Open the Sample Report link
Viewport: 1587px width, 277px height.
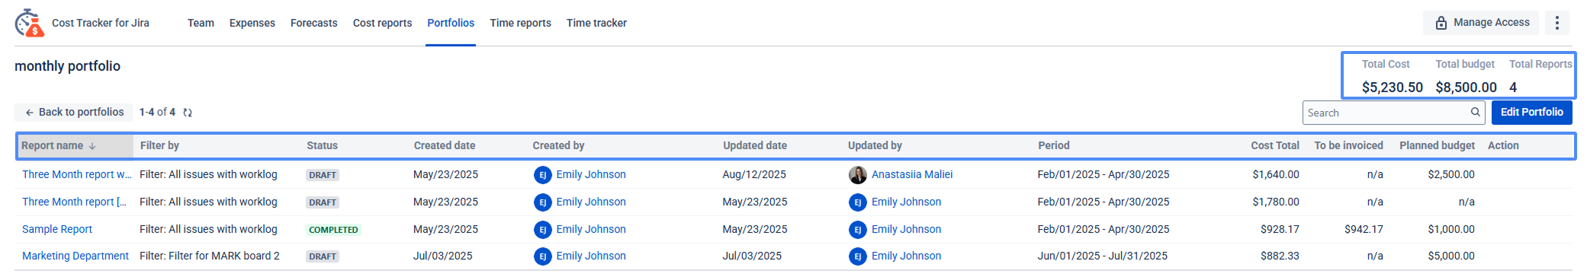[57, 230]
